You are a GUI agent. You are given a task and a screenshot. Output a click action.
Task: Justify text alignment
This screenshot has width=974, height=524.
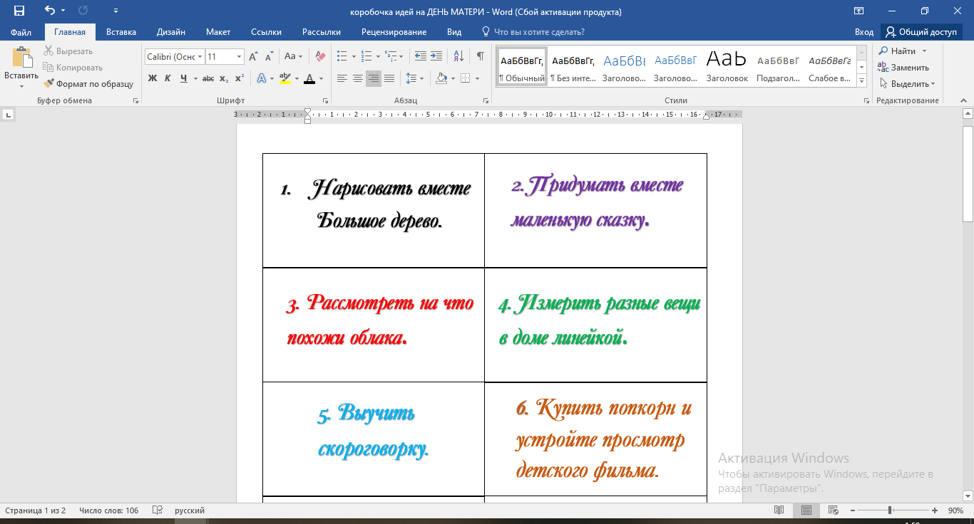pos(389,78)
